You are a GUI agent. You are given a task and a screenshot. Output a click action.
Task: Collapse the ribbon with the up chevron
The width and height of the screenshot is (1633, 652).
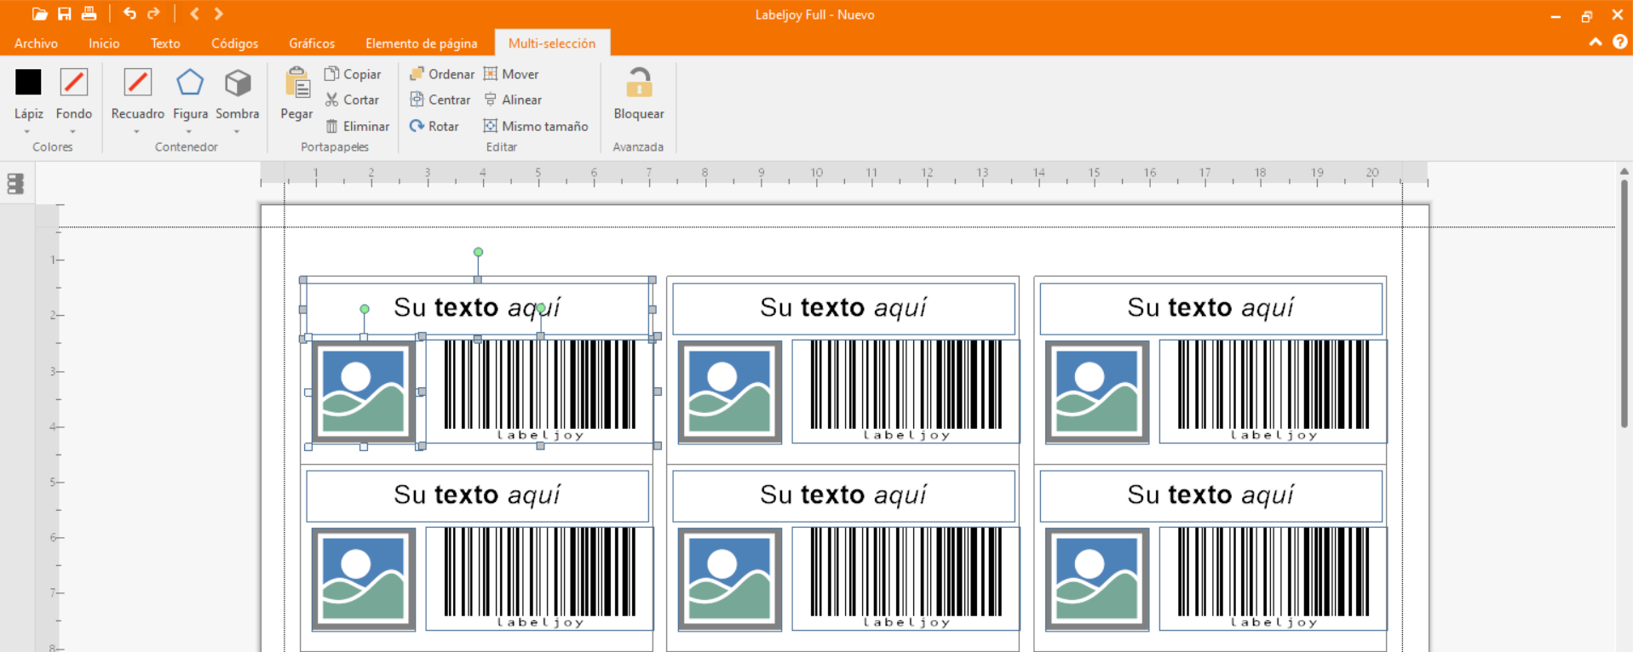pyautogui.click(x=1596, y=43)
